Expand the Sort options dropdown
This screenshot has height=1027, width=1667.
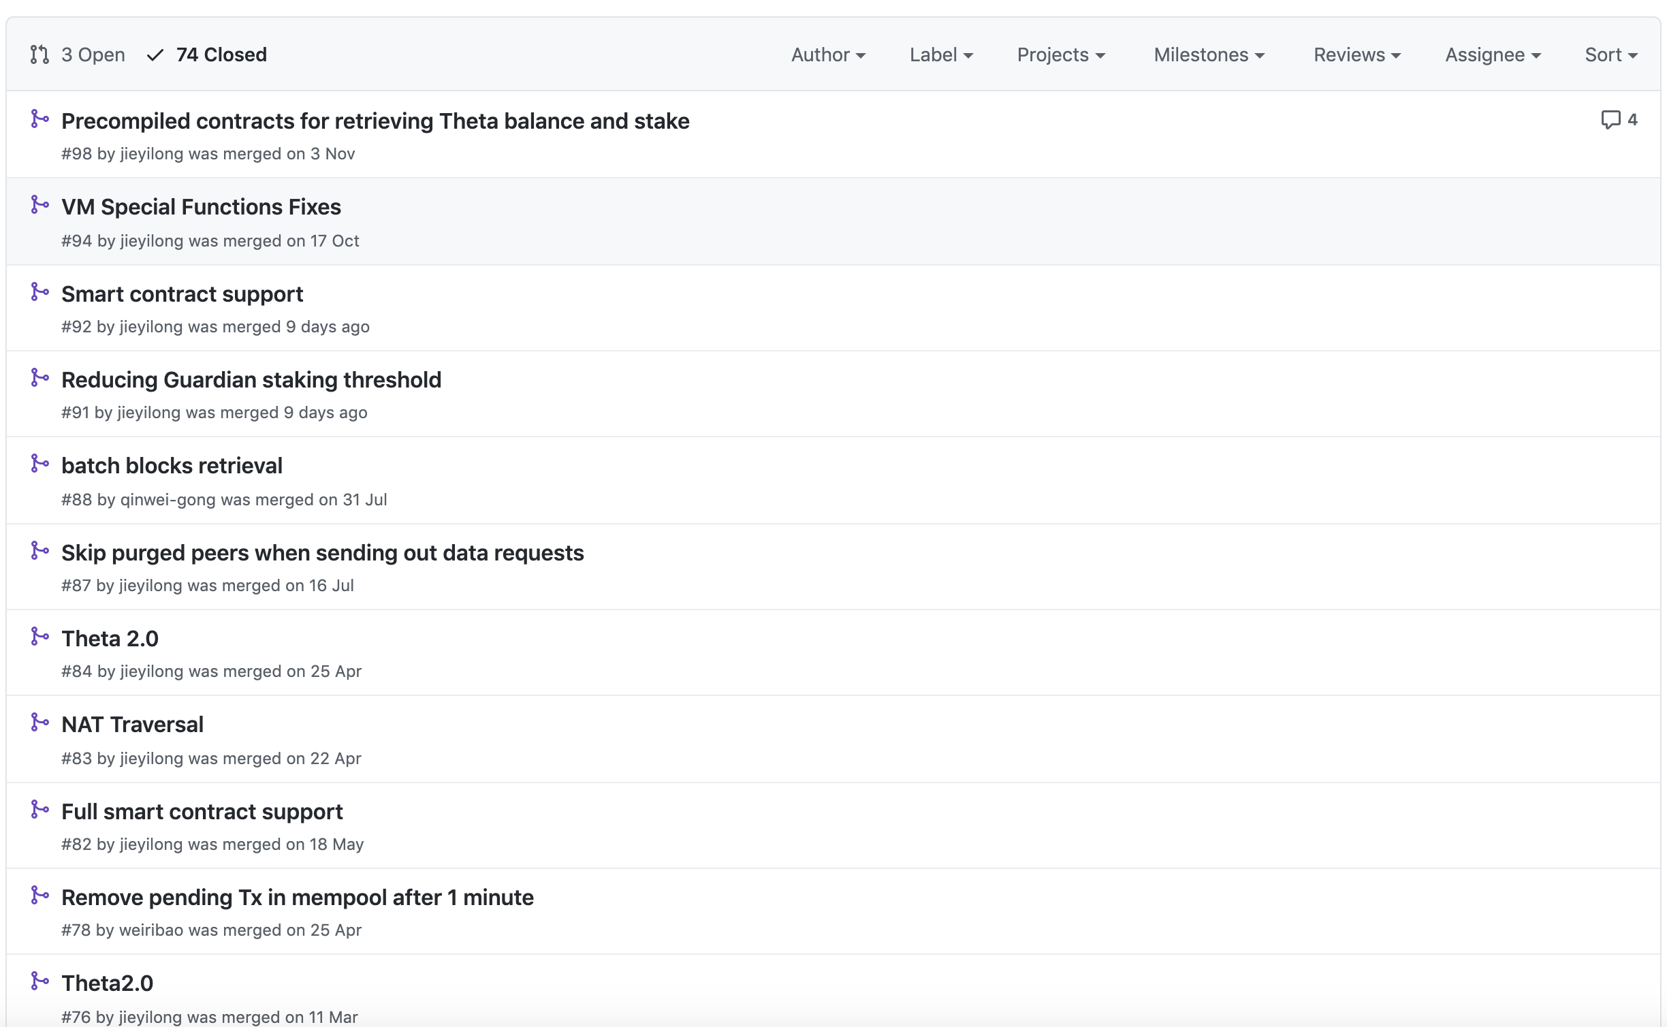pos(1610,54)
